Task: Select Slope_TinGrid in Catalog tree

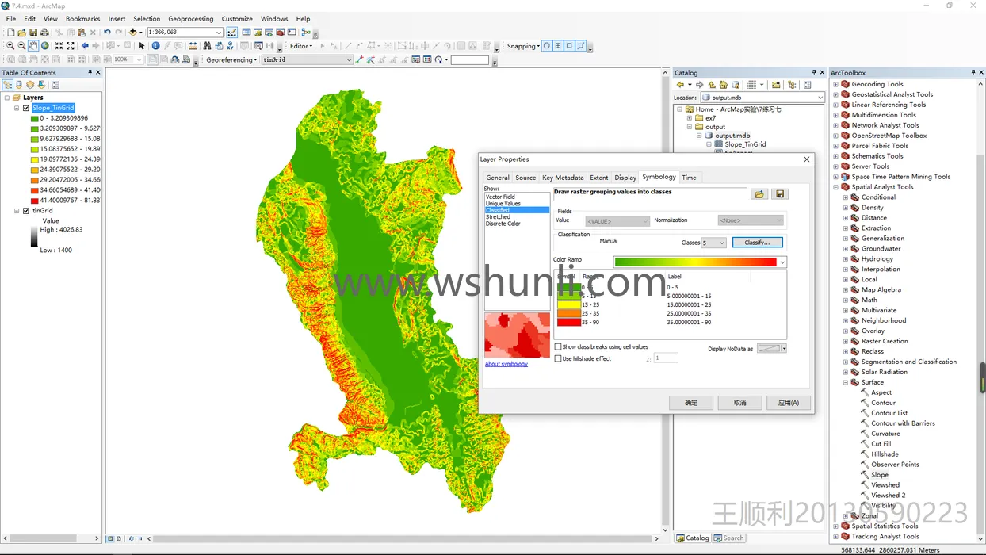Action: point(745,144)
